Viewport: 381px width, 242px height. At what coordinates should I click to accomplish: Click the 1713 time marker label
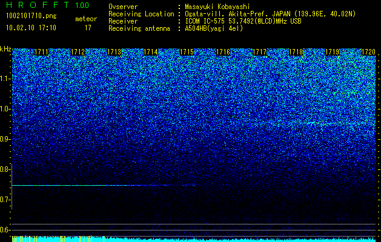pos(114,52)
